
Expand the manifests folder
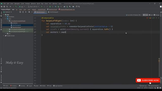[6, 17]
